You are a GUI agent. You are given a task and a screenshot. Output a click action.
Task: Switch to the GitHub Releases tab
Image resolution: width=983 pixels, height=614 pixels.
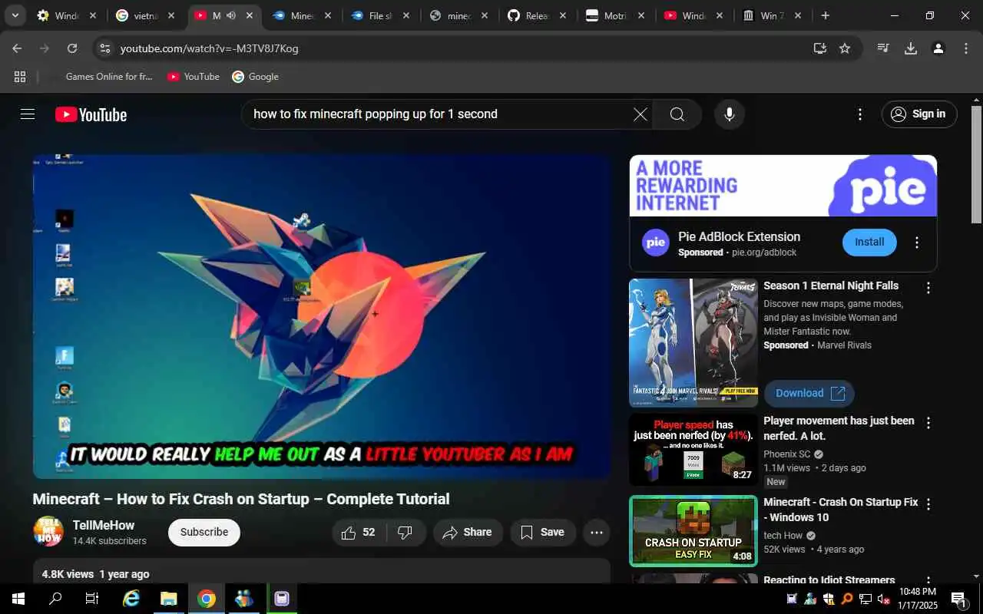pos(536,15)
